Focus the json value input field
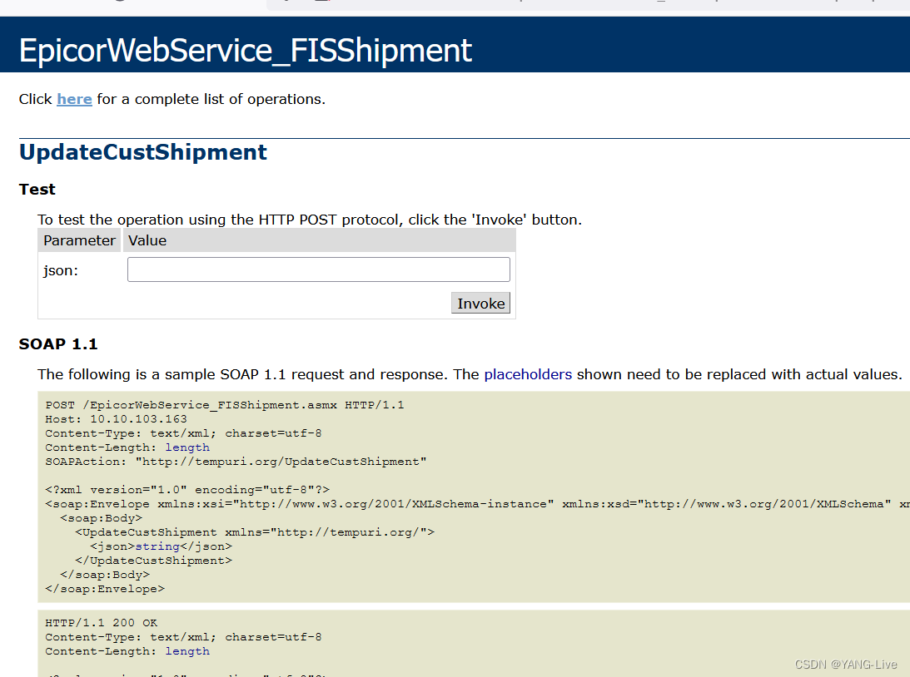This screenshot has width=910, height=677. (x=319, y=269)
